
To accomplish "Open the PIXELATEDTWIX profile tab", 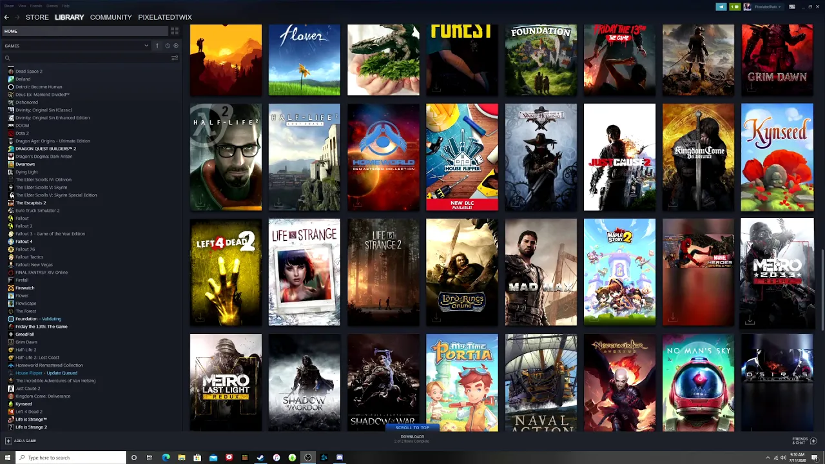I will 165,17.
